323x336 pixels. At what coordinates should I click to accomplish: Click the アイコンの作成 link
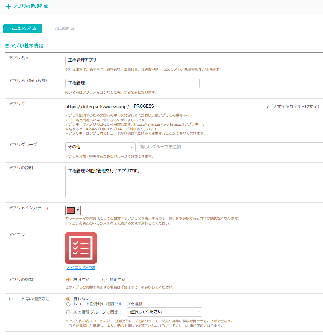coord(81,268)
